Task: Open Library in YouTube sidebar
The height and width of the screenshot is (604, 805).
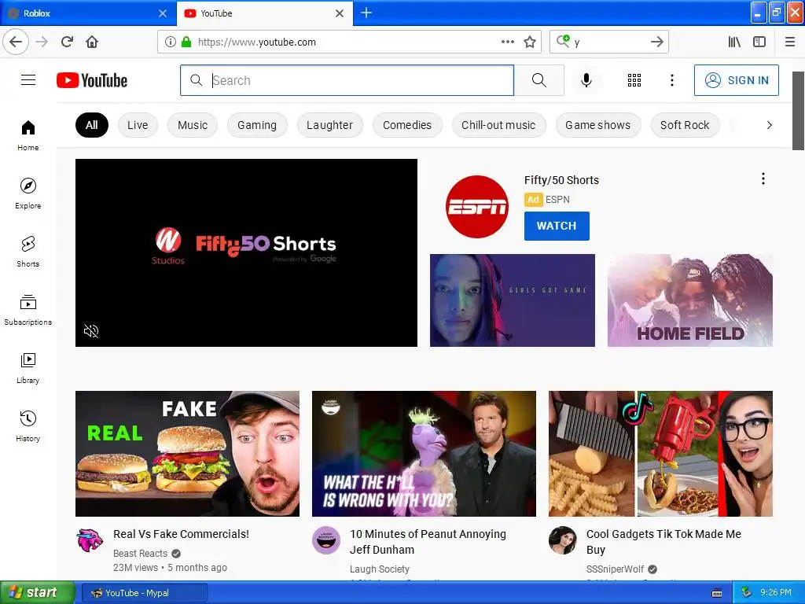Action: click(x=28, y=368)
